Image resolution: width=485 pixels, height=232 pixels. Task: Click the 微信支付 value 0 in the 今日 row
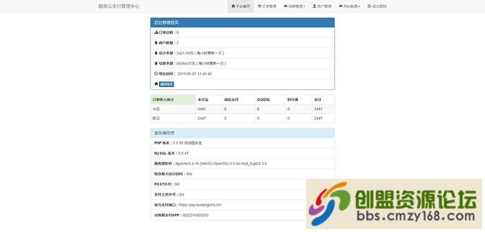[x=225, y=109]
